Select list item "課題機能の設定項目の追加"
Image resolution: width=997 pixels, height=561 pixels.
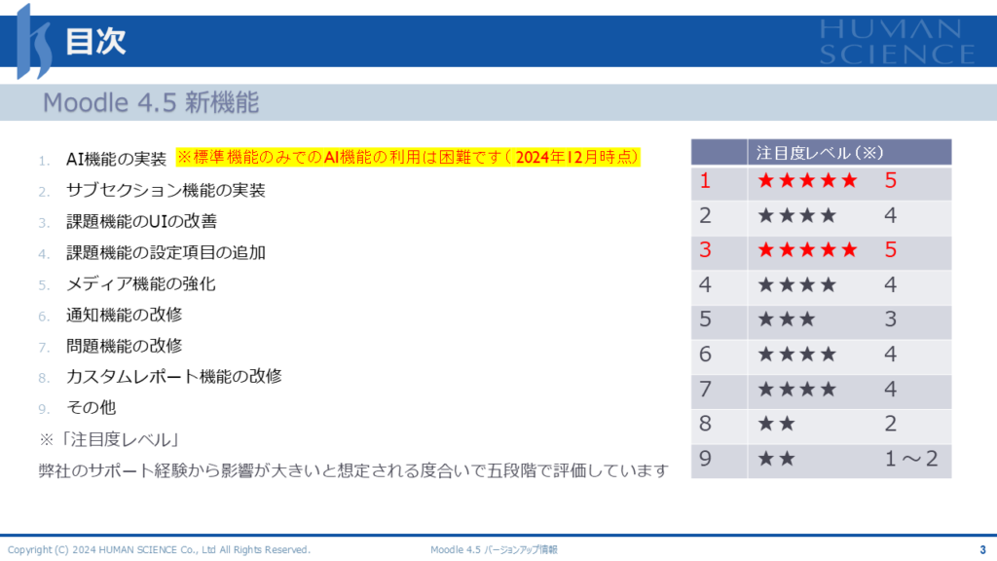coord(166,252)
